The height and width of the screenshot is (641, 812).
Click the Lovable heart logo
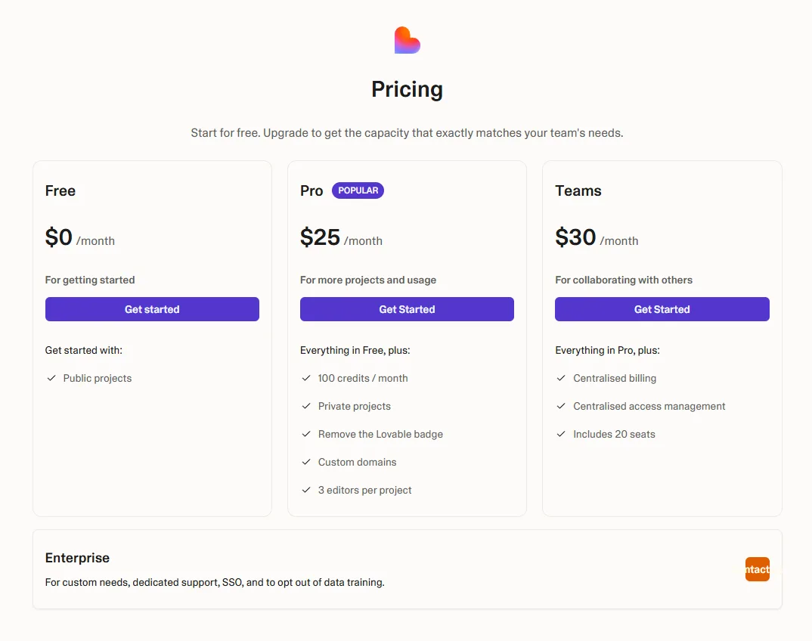point(407,40)
